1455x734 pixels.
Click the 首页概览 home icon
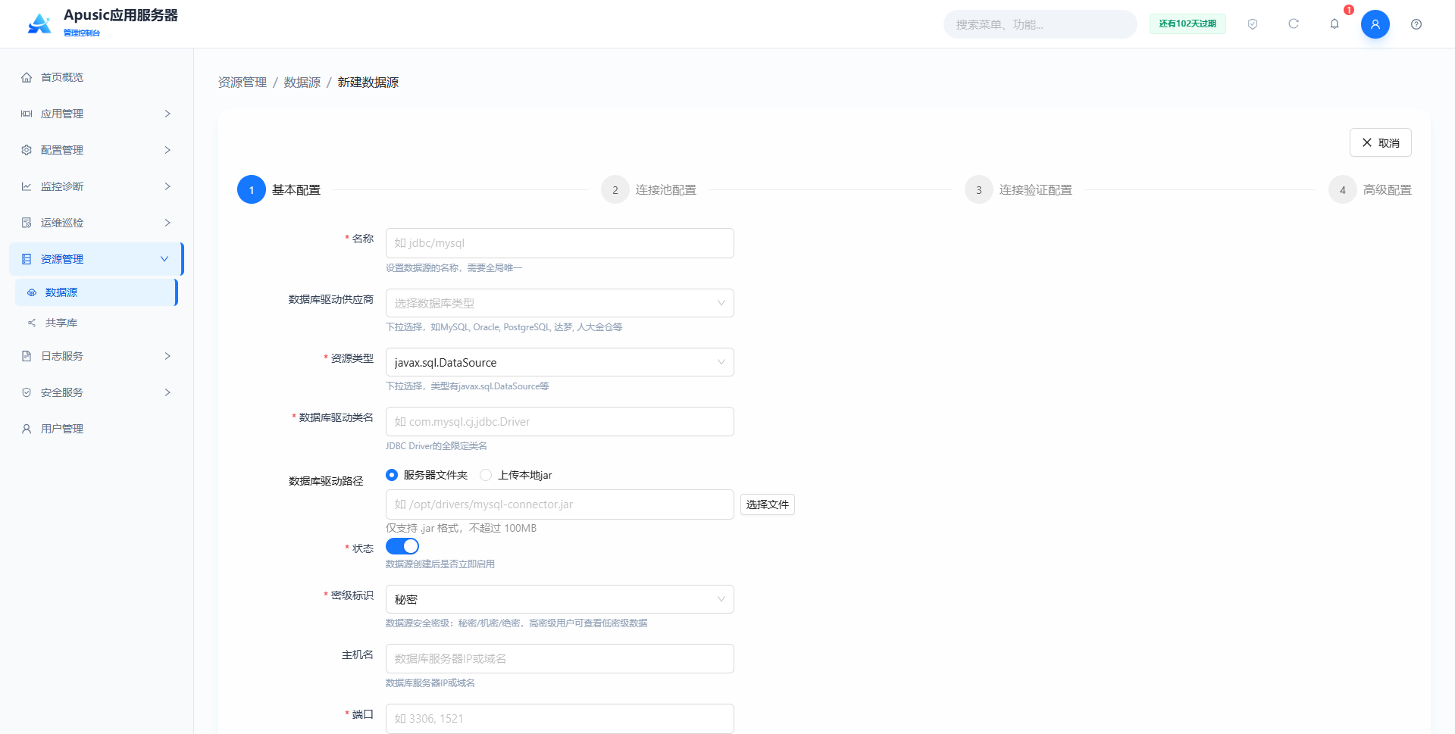(27, 77)
